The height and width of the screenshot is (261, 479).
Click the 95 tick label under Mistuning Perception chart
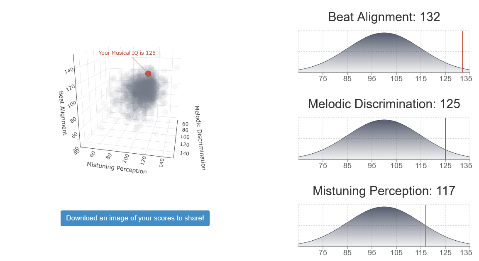tap(372, 252)
